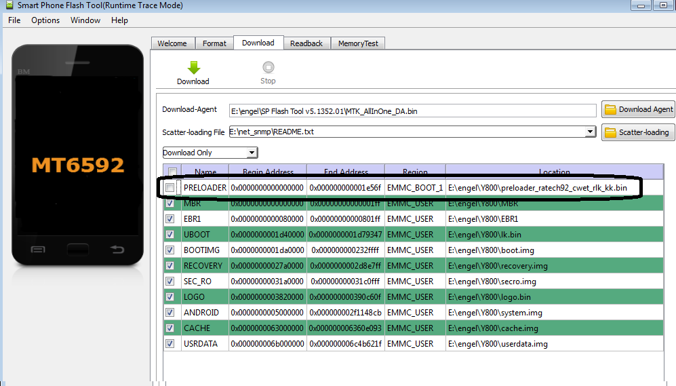The image size is (676, 386).
Task: Switch to the Readback tab
Action: [x=306, y=43]
